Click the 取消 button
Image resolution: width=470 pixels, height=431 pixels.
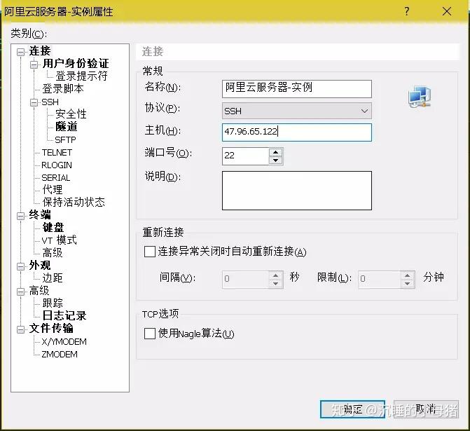pos(426,409)
